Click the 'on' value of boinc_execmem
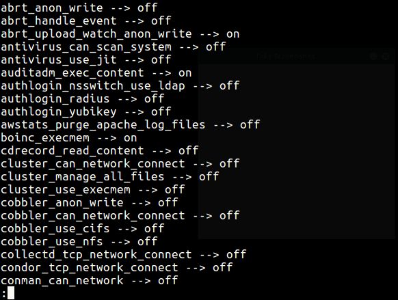Viewport: 398px width, 300px height. point(130,138)
